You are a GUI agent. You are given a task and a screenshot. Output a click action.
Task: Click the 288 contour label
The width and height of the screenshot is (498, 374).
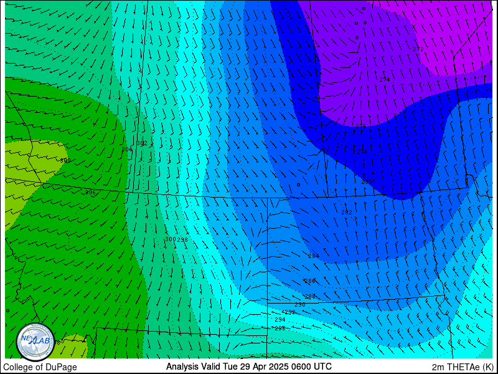[x=310, y=297]
